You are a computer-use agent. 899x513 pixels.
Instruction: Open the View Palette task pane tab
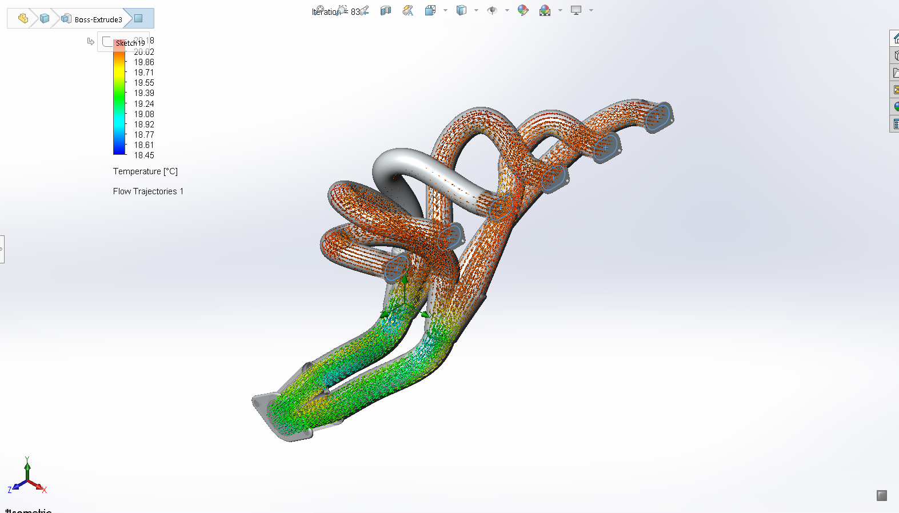click(895, 90)
